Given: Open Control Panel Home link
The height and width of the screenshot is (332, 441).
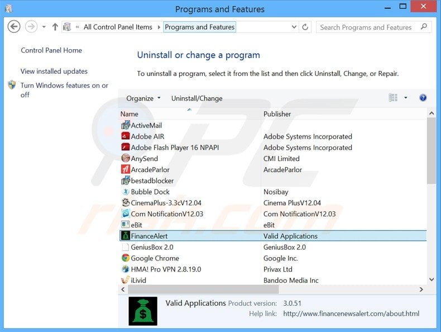Looking at the screenshot, I should pyautogui.click(x=51, y=50).
